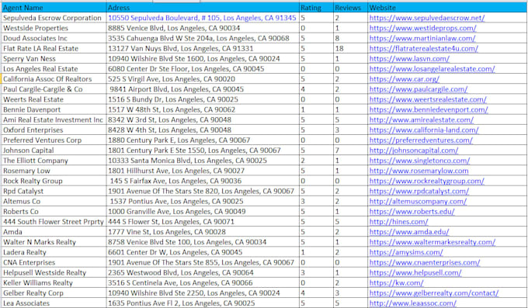Open the sepulvedaescrow.net website link

pos(426,18)
